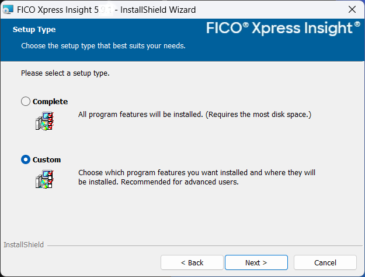Proceed with the Next button

(x=256, y=262)
